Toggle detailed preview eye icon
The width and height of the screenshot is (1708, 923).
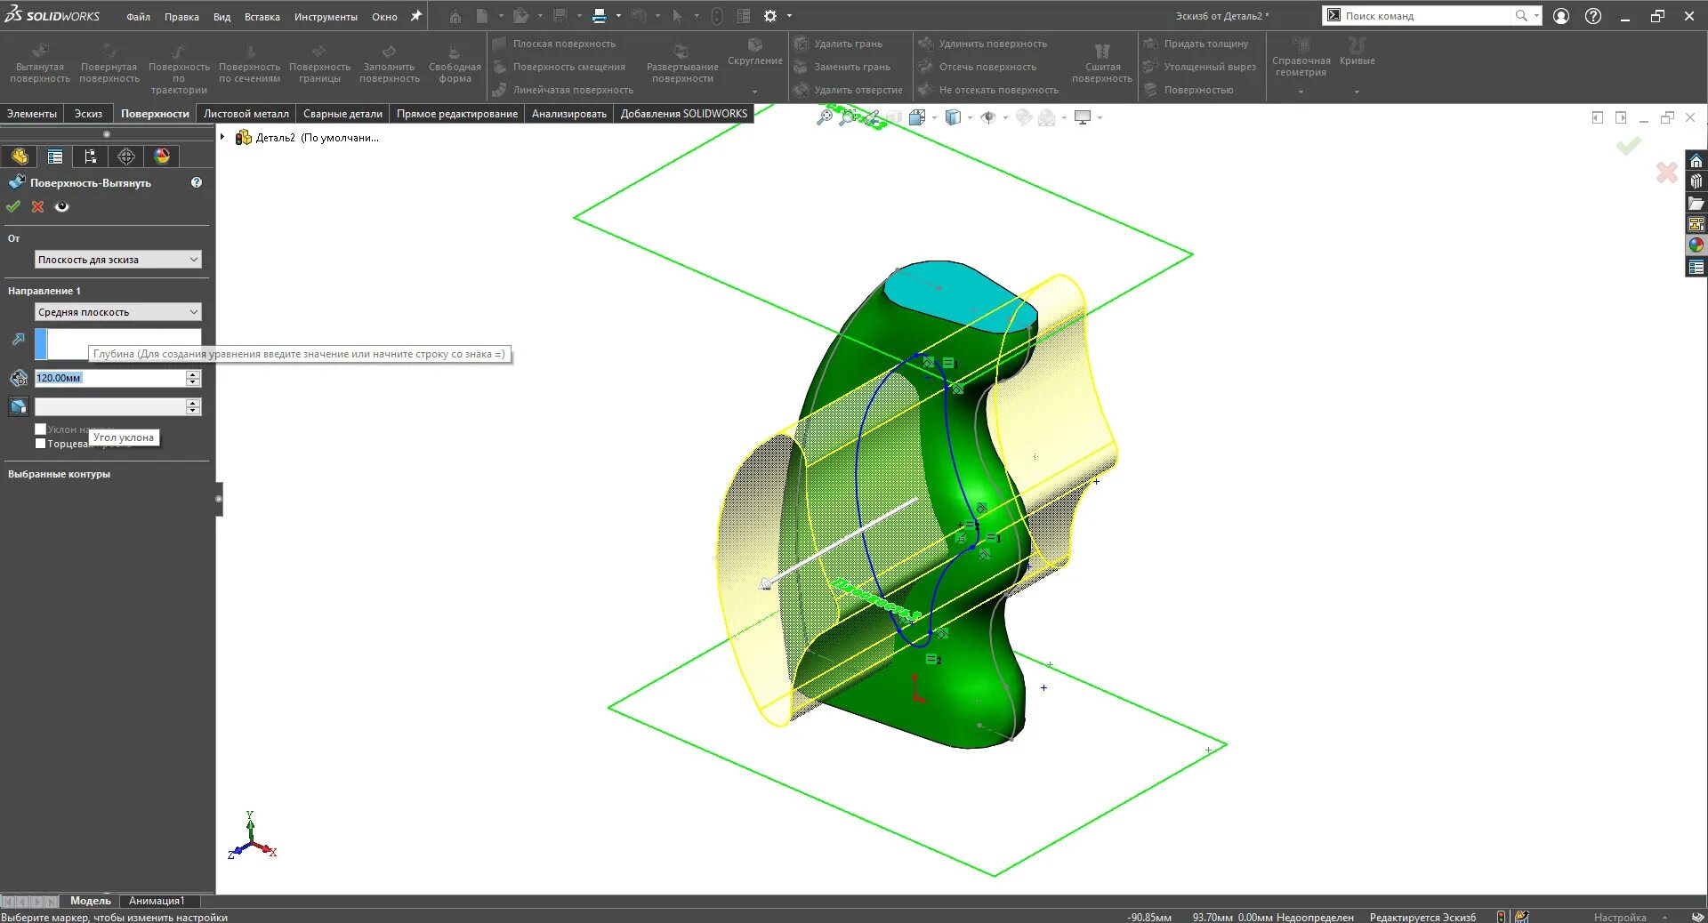tap(61, 206)
